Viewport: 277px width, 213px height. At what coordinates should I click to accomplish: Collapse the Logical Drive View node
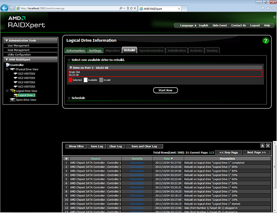[7, 91]
